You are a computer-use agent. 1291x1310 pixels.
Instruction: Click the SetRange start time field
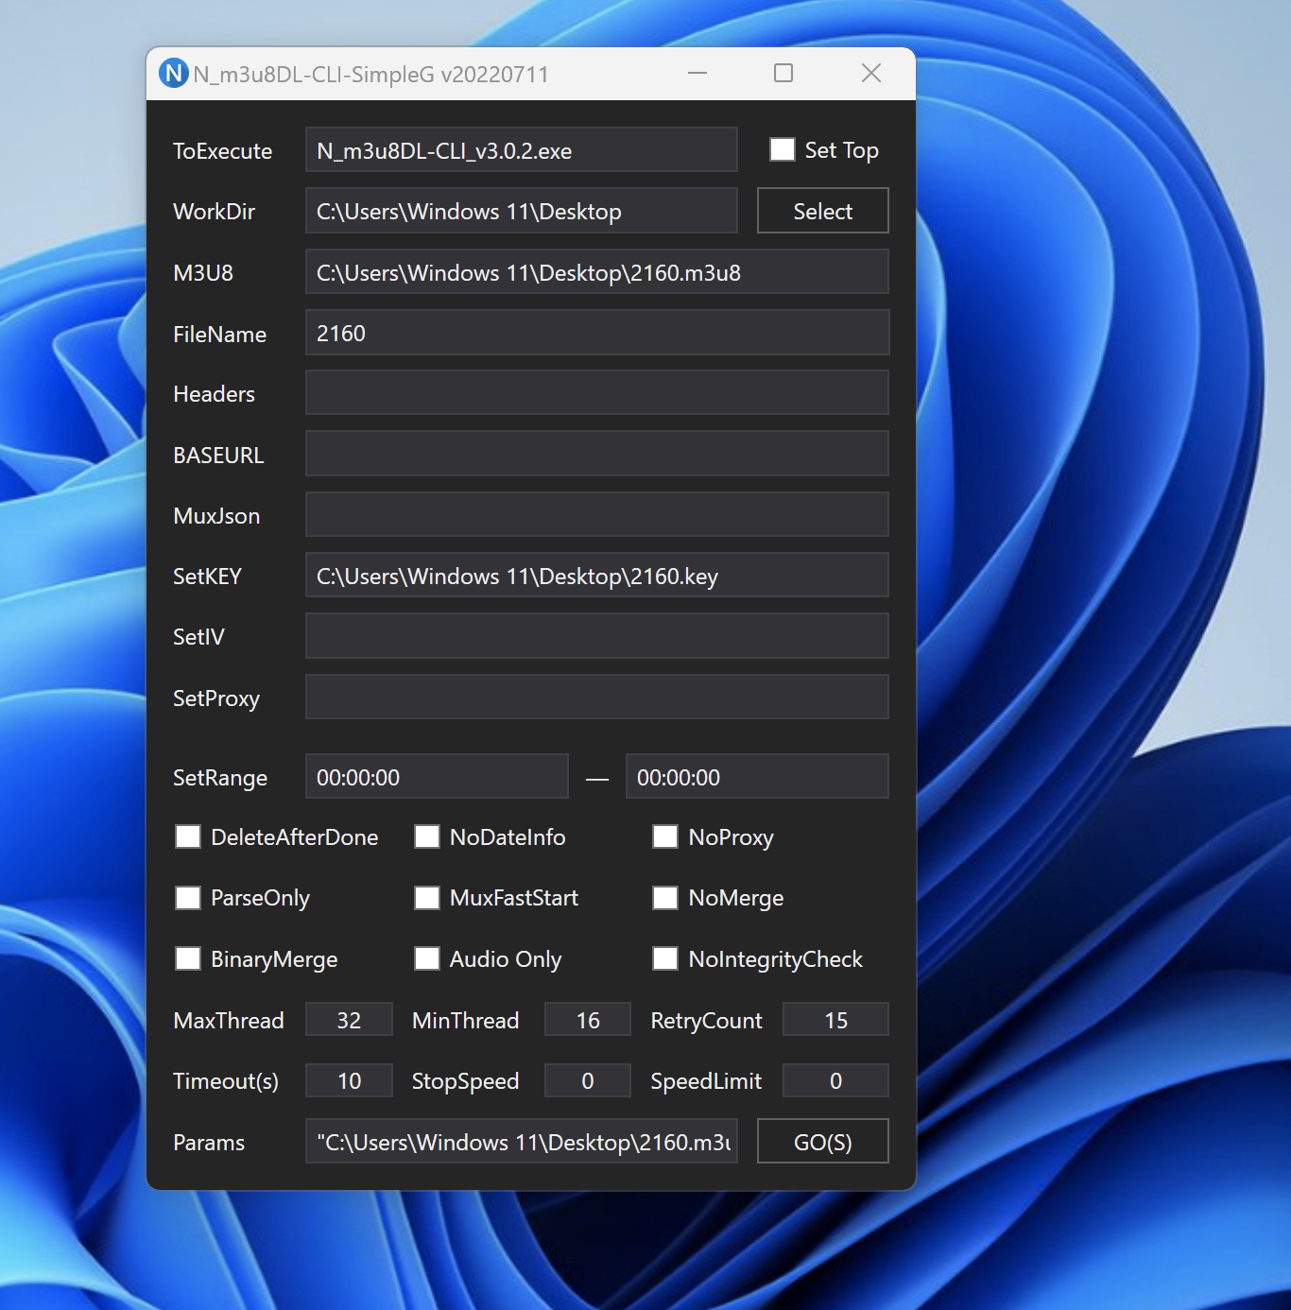coord(437,776)
